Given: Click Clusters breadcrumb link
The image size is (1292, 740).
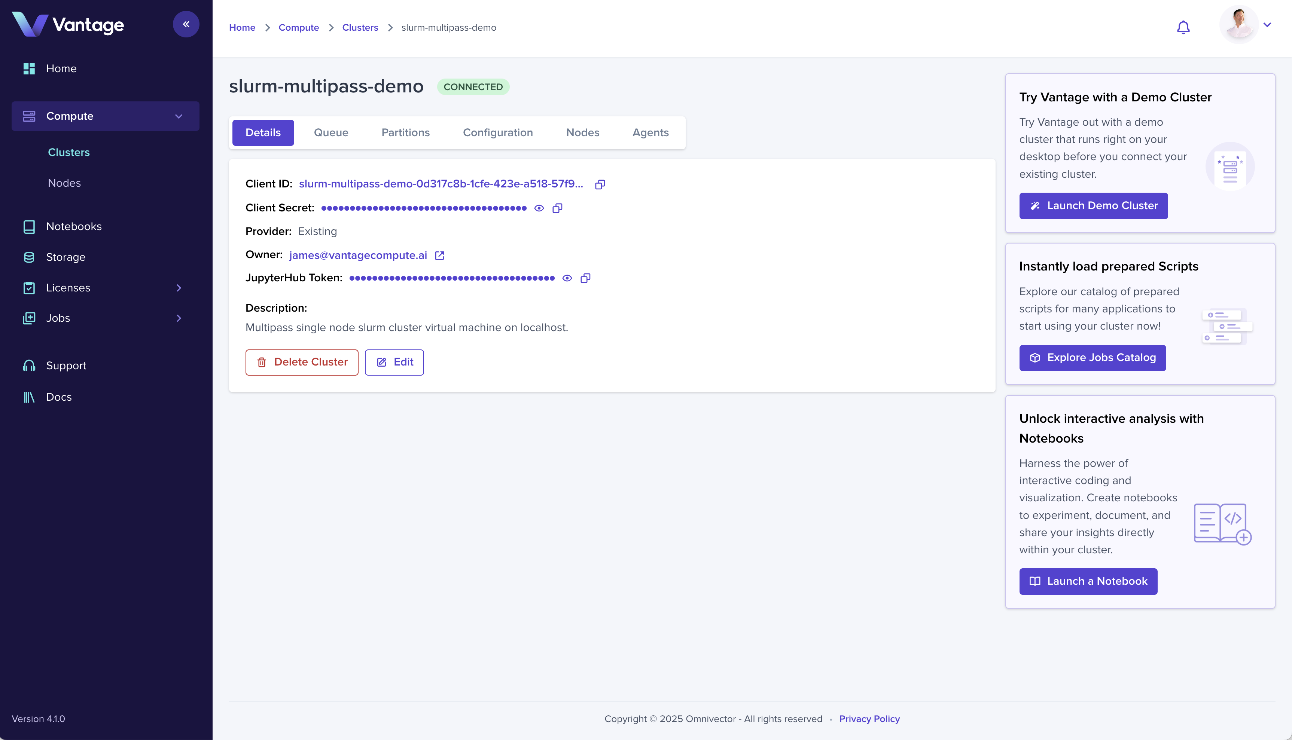Looking at the screenshot, I should tap(360, 27).
